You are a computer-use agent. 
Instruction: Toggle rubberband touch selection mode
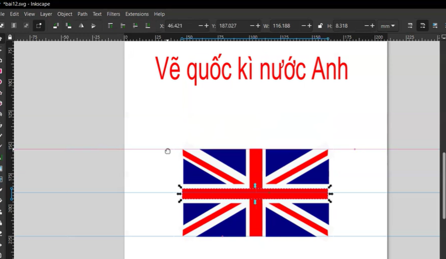pyautogui.click(x=39, y=25)
